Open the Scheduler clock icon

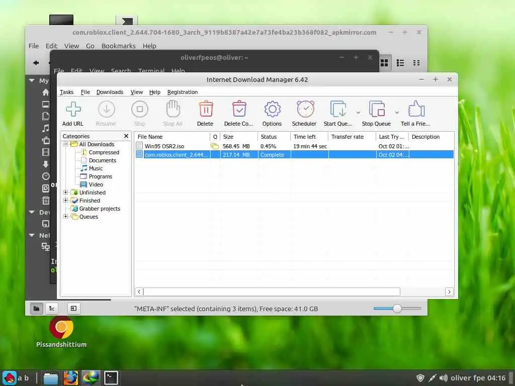pyautogui.click(x=305, y=109)
